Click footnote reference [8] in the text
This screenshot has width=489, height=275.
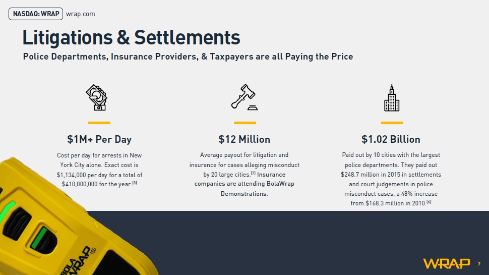click(x=135, y=183)
